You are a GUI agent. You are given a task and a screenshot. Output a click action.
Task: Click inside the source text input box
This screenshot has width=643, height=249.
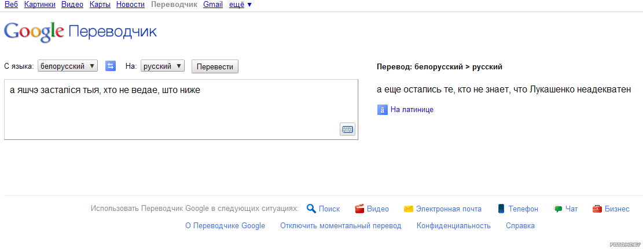tap(181, 109)
